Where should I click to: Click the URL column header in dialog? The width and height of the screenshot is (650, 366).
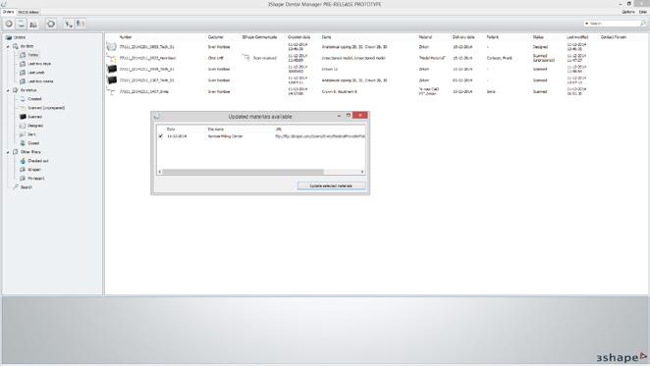(279, 130)
